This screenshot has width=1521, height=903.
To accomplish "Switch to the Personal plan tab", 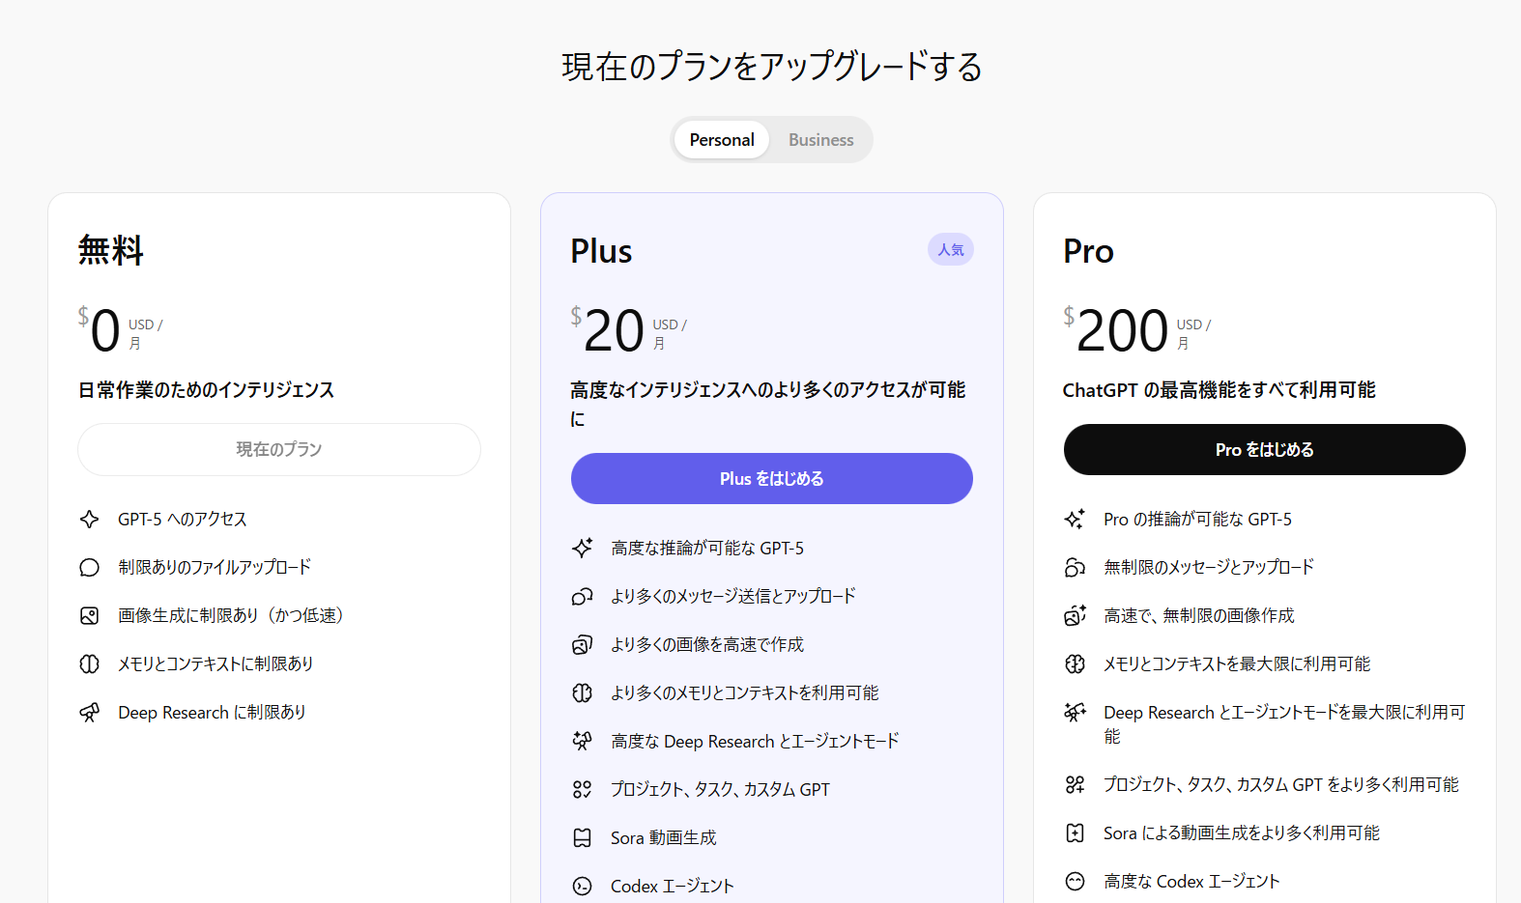I will pyautogui.click(x=721, y=140).
